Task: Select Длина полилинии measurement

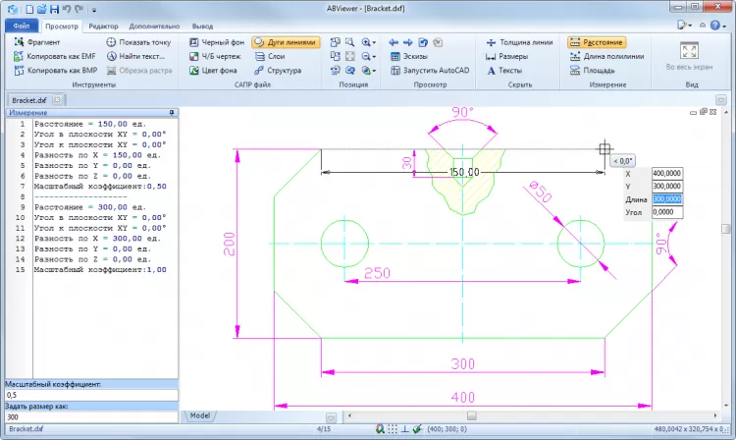Action: (x=606, y=56)
